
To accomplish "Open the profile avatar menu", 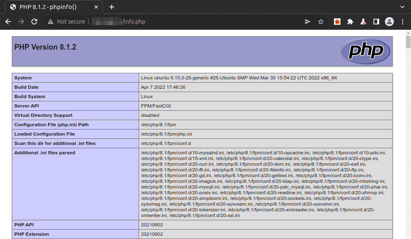I will tap(389, 22).
